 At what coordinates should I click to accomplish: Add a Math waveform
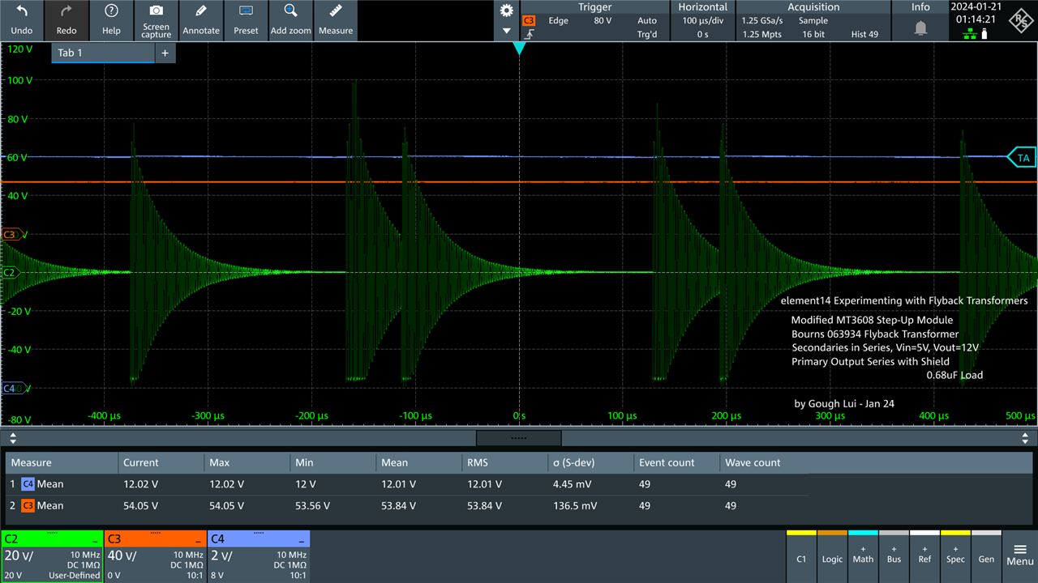[x=863, y=556]
